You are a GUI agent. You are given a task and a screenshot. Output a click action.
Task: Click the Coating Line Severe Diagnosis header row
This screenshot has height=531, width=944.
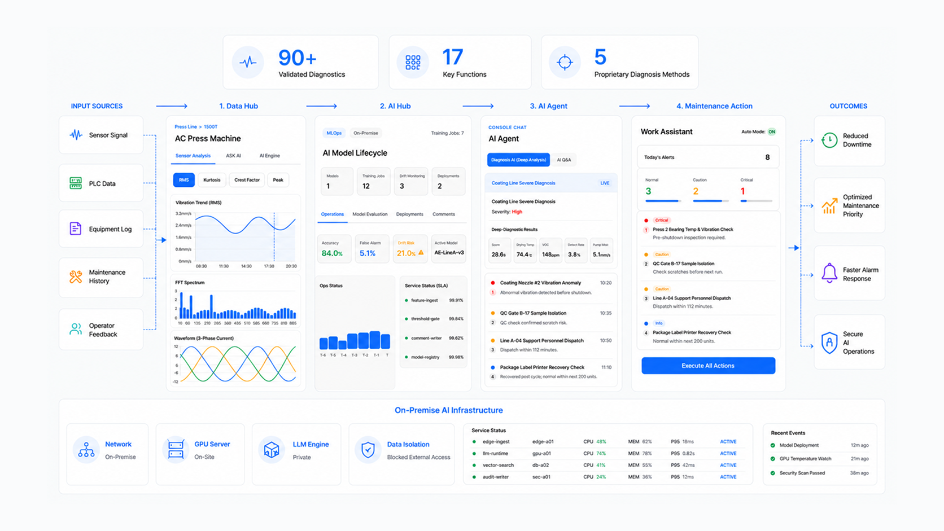click(x=550, y=183)
